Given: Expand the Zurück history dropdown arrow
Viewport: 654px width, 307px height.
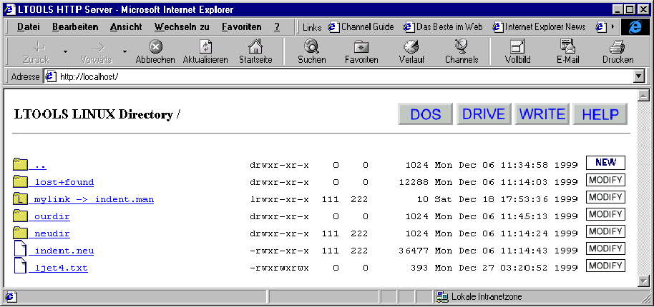Looking at the screenshot, I should pos(65,51).
